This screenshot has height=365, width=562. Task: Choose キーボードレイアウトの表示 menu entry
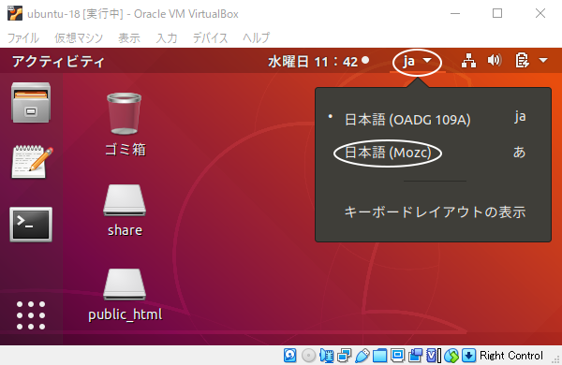(435, 212)
